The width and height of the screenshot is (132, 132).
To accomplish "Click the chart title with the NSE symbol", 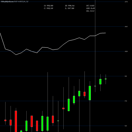I will click(15, 2).
